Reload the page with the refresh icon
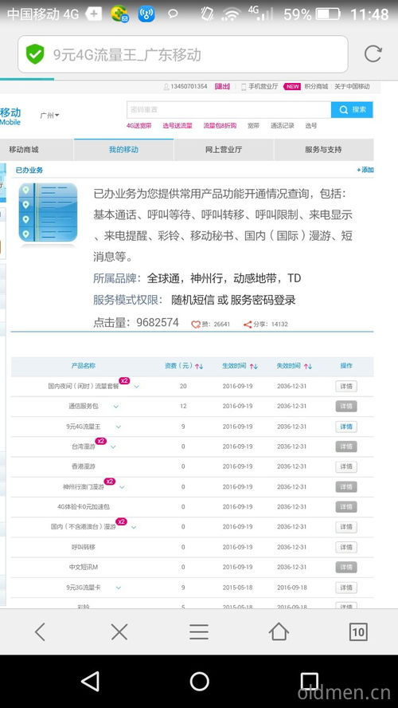 pos(373,54)
